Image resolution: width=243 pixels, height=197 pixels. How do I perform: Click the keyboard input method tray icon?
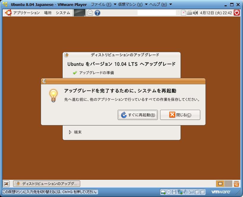(x=189, y=13)
